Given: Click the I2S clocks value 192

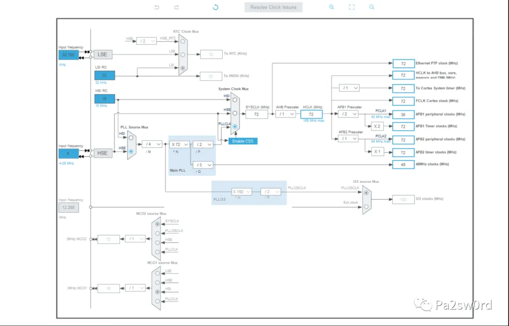Looking at the screenshot, I should point(404,200).
